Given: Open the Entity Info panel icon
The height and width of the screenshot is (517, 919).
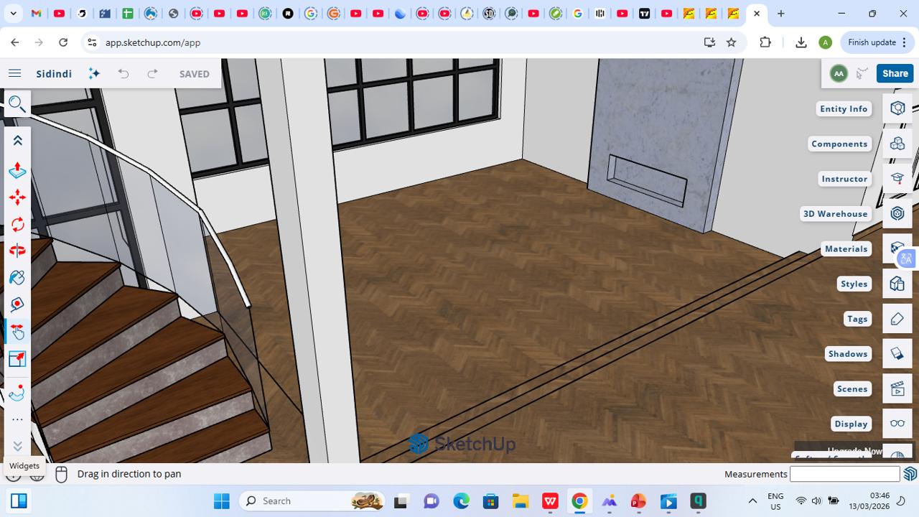Looking at the screenshot, I should pyautogui.click(x=897, y=108).
